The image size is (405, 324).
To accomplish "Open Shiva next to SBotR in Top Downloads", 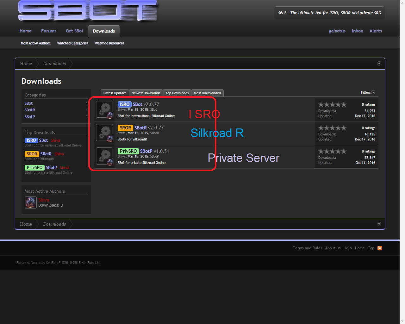I will click(x=59, y=154).
